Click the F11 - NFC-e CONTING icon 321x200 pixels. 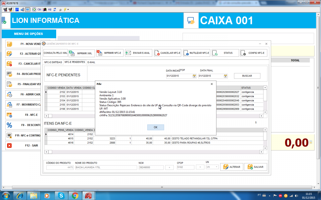coord(9,135)
